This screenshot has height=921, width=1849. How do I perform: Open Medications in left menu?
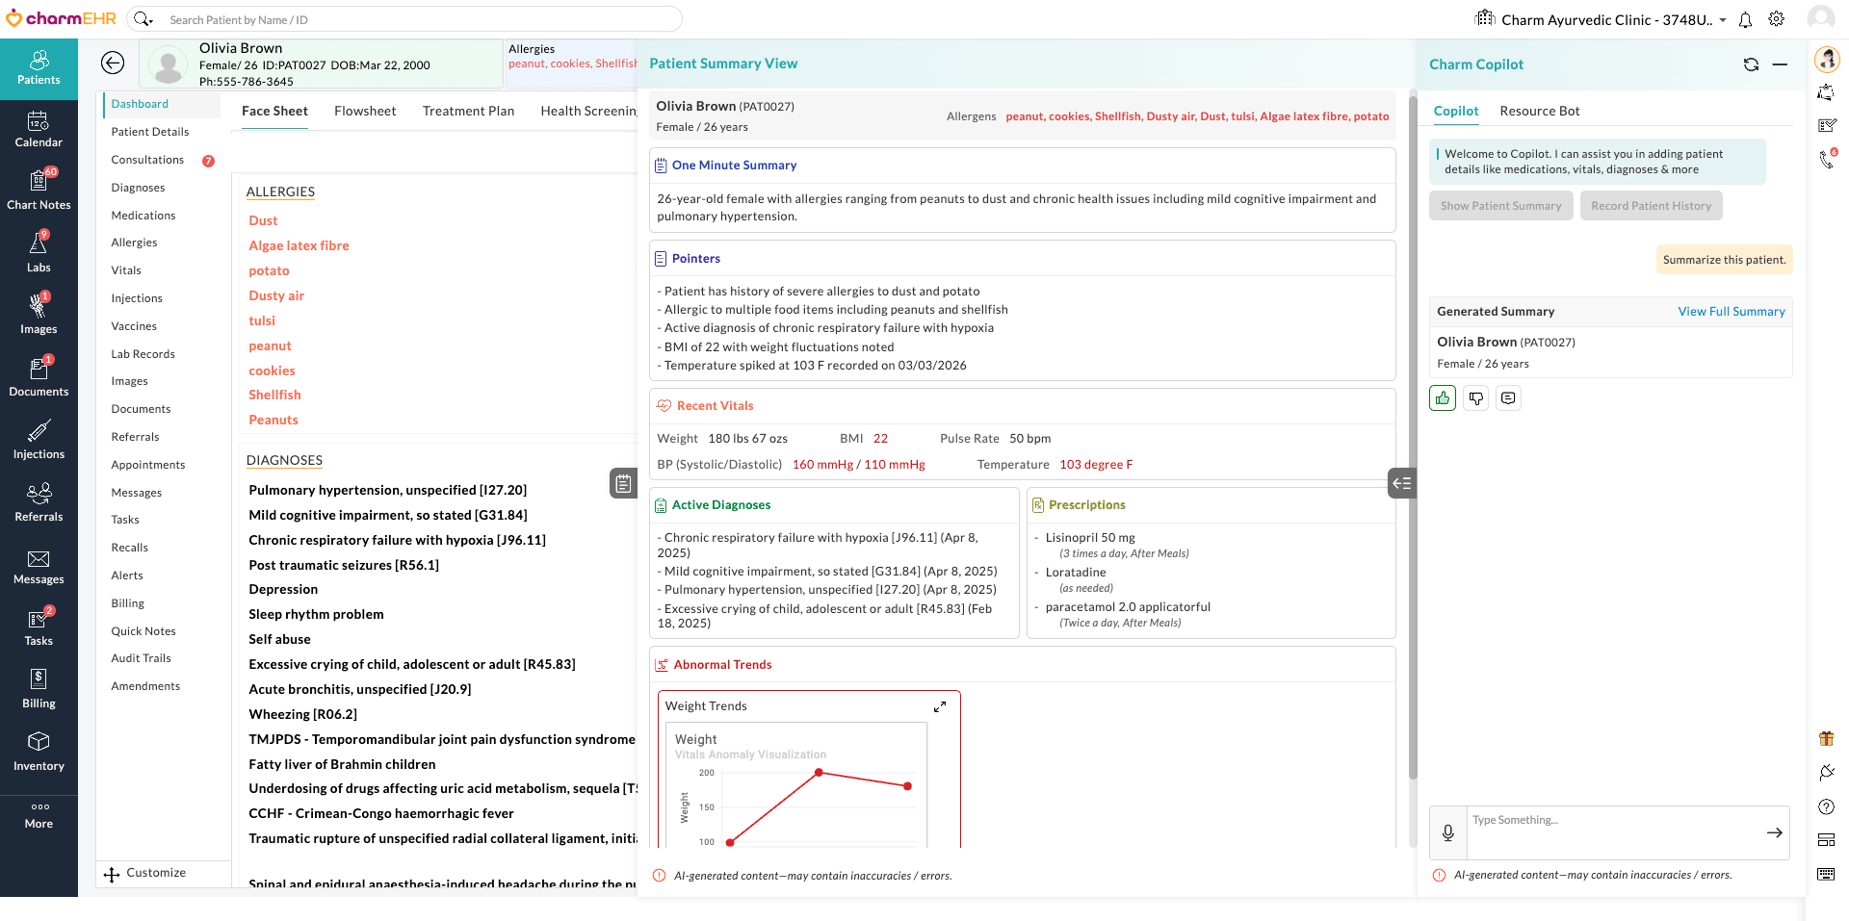coord(143,216)
